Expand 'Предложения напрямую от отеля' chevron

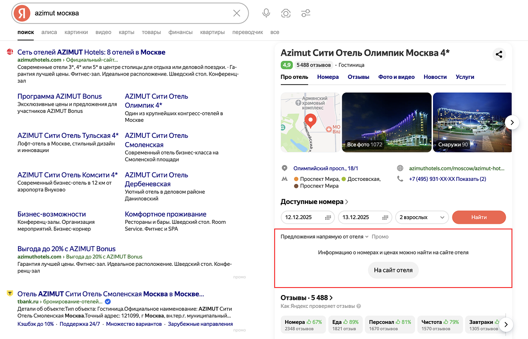pos(367,237)
